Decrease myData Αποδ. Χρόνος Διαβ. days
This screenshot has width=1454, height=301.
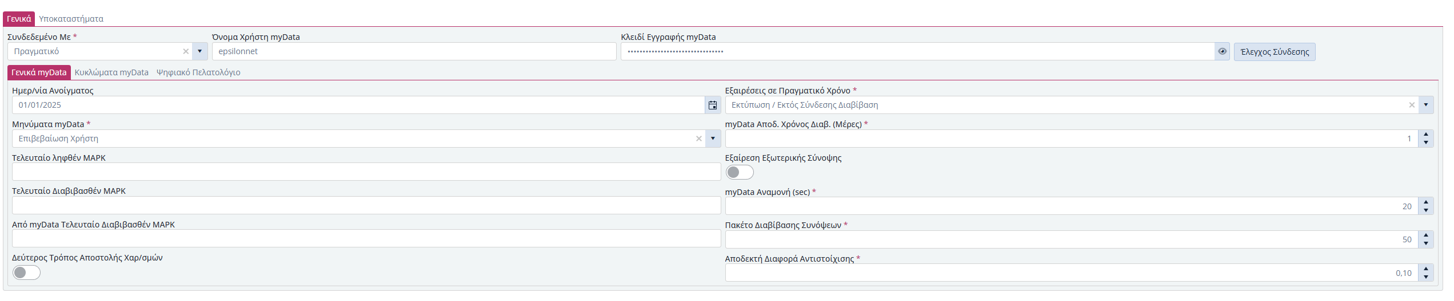1425,143
